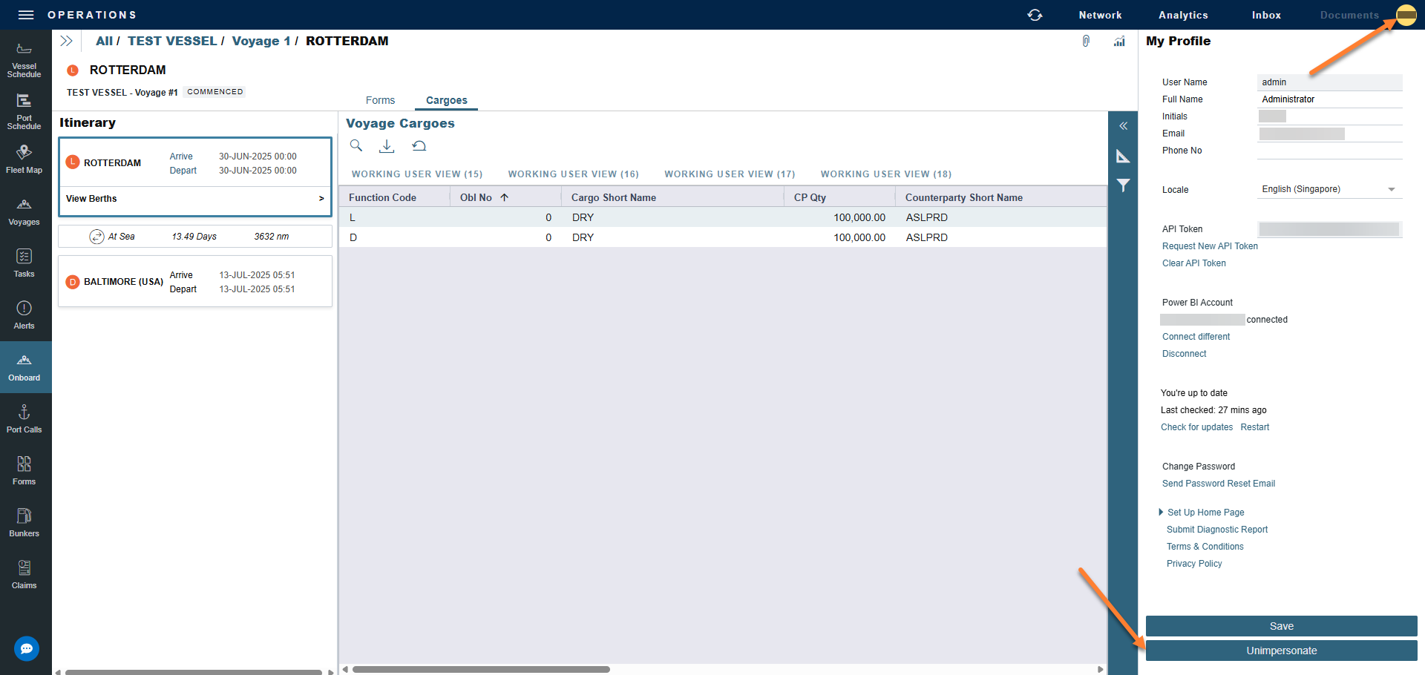This screenshot has width=1425, height=675.
Task: Open the filter funnel icon
Action: pyautogui.click(x=1124, y=185)
